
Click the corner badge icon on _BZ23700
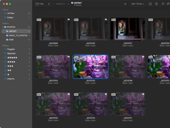click(x=106, y=19)
